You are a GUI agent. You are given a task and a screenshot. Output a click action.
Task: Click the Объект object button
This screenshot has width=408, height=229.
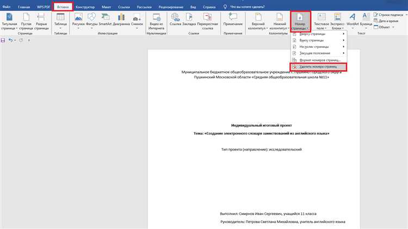click(x=382, y=27)
